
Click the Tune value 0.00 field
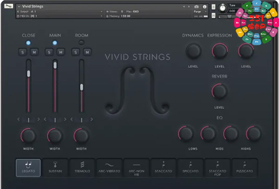pos(232,11)
